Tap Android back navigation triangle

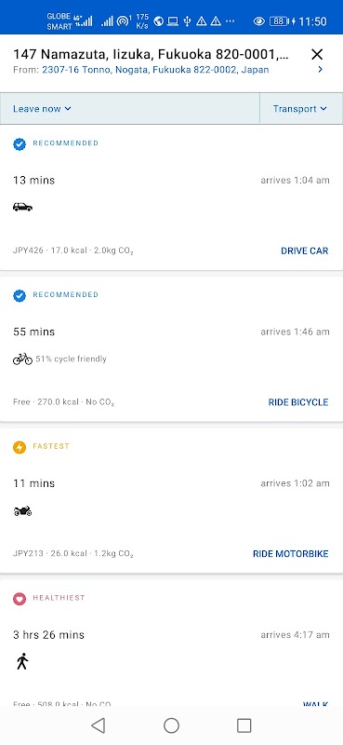coord(99,725)
